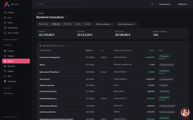Viewport: 193px width, 120px height.
Task: Select the Tento mesiac period tab
Action: point(44,24)
